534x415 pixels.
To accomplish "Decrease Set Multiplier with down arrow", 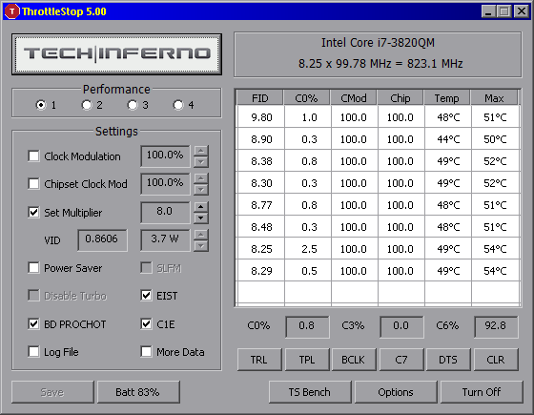I will coord(201,218).
